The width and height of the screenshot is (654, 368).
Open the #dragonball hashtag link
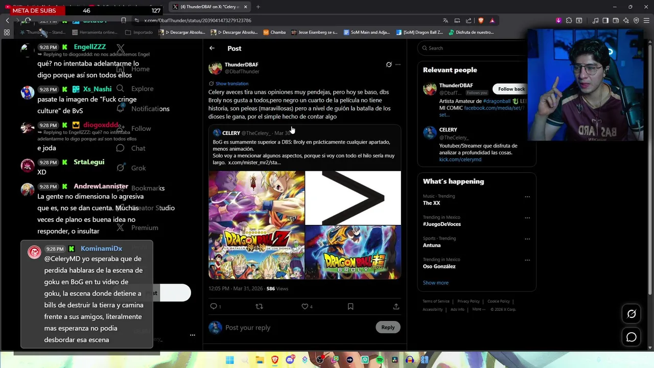point(497,101)
